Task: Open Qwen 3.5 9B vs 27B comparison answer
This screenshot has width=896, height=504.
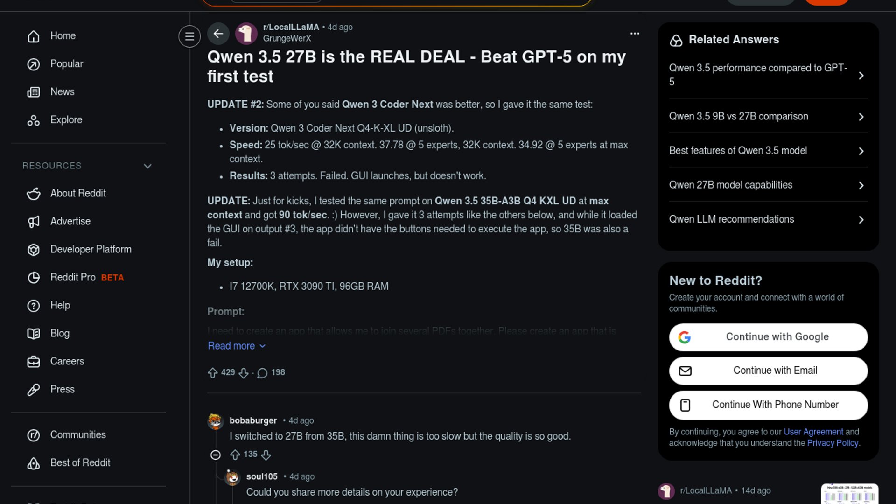Action: [x=768, y=116]
